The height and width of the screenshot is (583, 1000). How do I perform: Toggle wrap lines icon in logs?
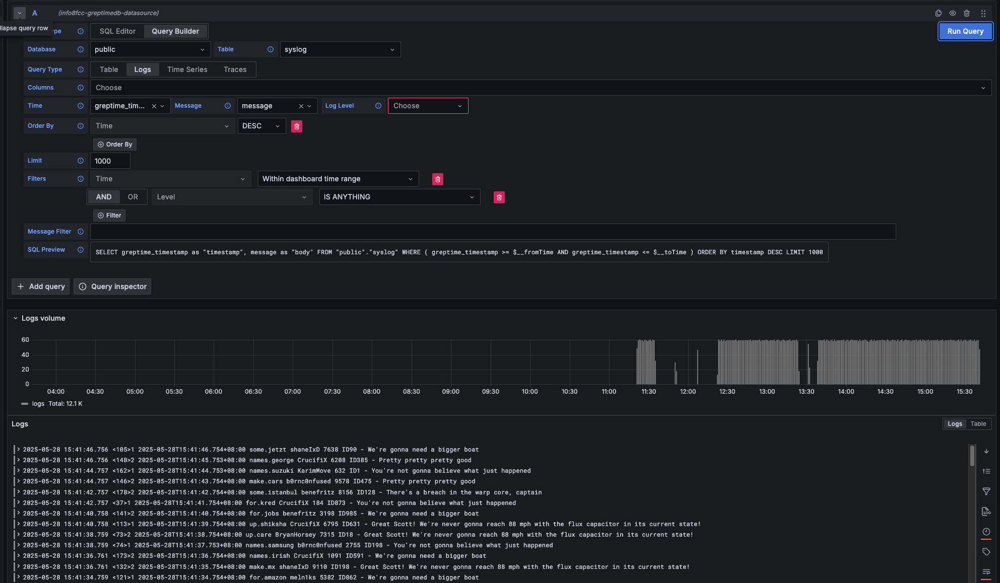pos(986,572)
